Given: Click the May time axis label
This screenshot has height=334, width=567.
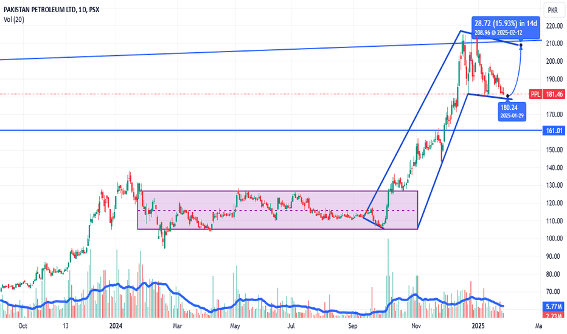Looking at the screenshot, I should [x=235, y=325].
